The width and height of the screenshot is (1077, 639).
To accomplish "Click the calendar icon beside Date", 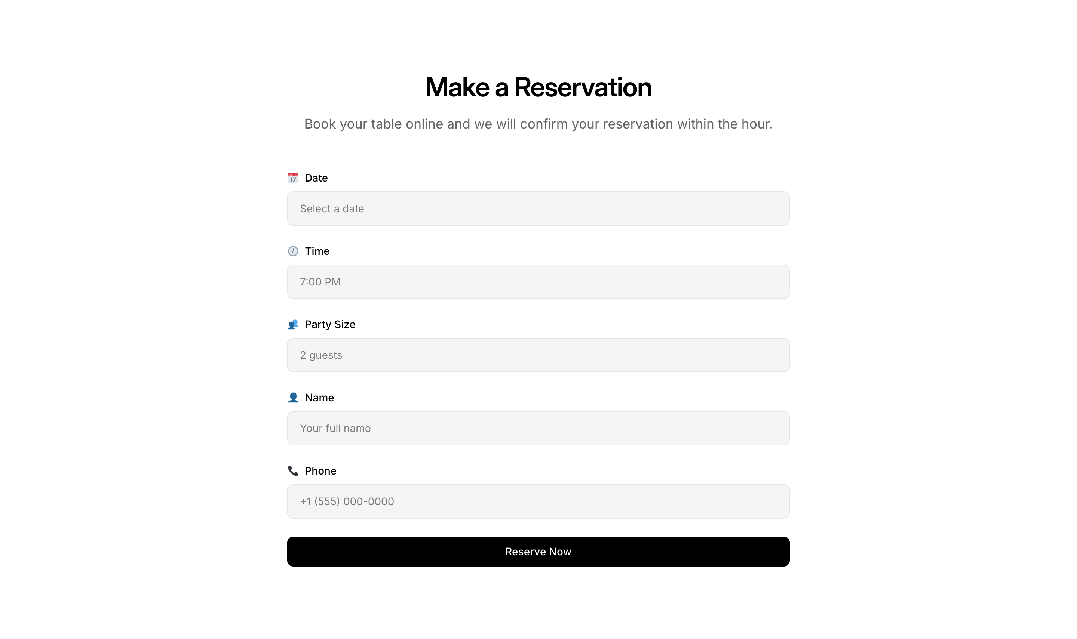I will [x=293, y=178].
